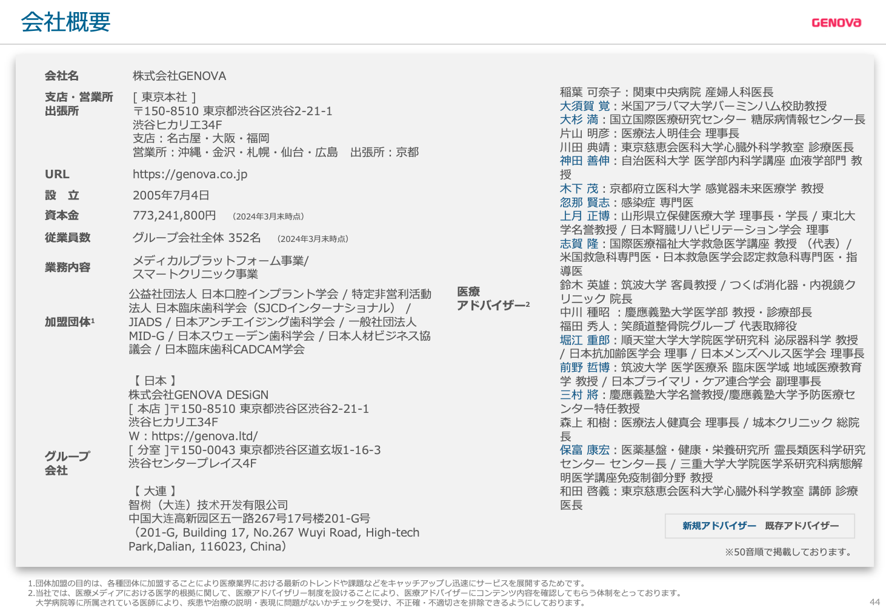This screenshot has width=886, height=613.
Task: Click 智树（大连）技术开发有限公司 name
Action: pos(208,505)
